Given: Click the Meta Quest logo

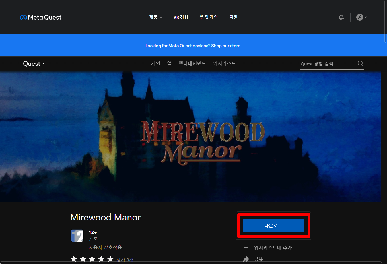Looking at the screenshot, I should [41, 17].
